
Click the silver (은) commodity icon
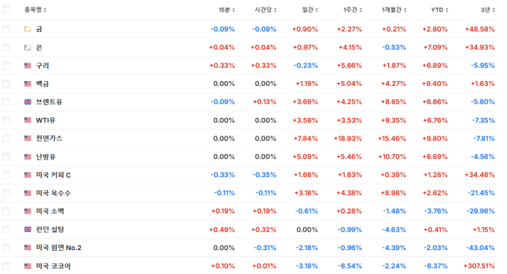(27, 48)
